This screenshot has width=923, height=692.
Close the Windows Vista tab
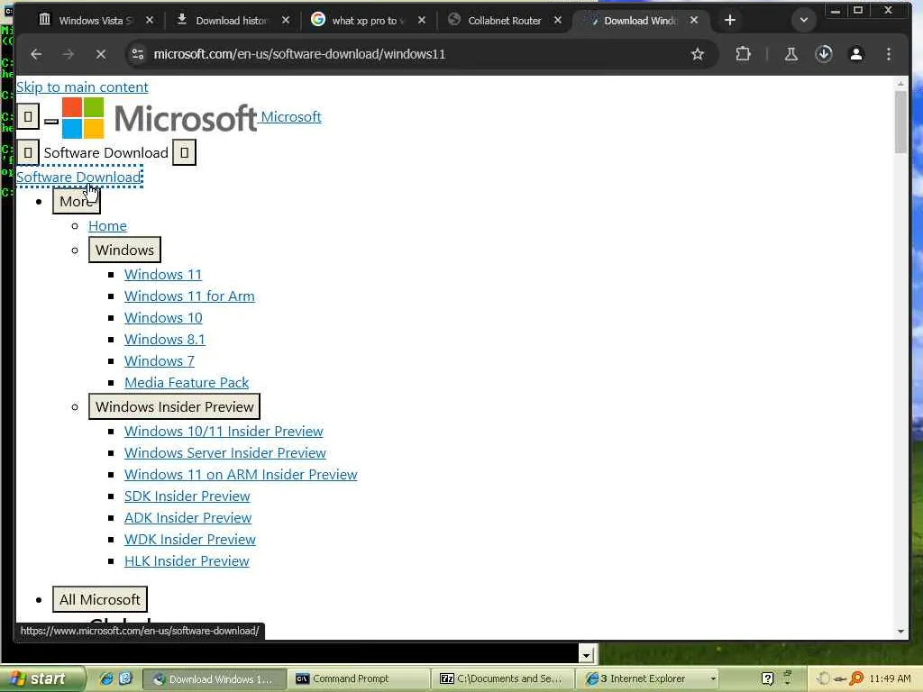[150, 21]
